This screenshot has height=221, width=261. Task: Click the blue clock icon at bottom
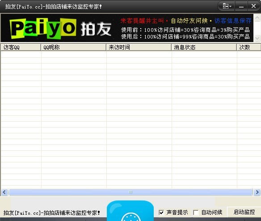pos(130,211)
